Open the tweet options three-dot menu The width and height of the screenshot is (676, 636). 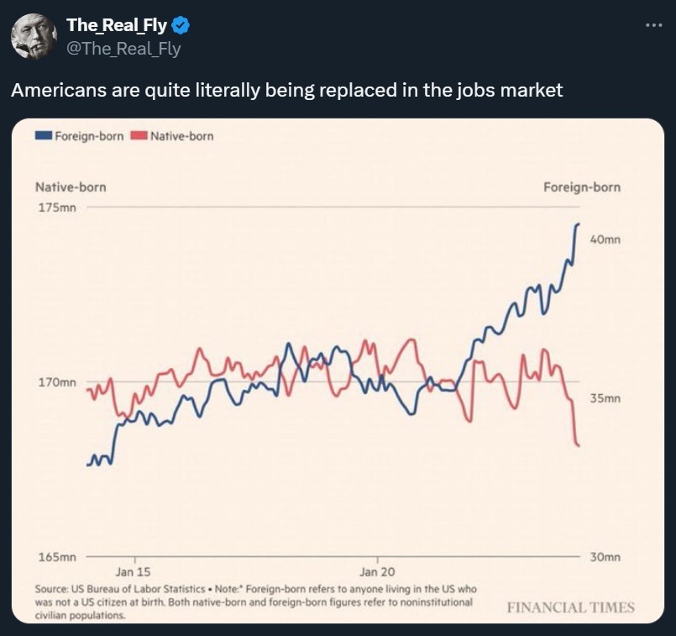click(654, 25)
